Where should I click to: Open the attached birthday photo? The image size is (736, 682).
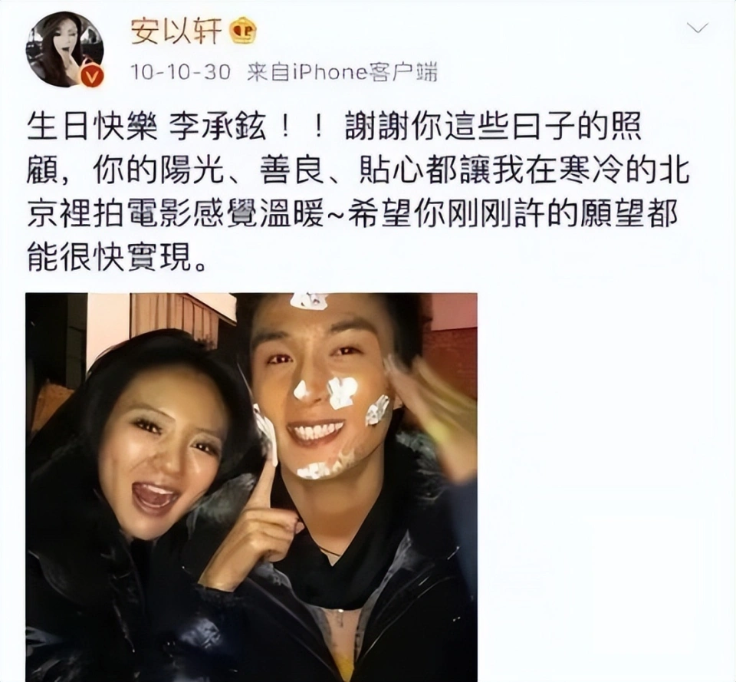point(251,487)
